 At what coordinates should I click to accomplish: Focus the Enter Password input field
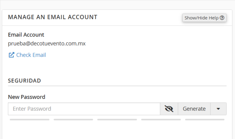pyautogui.click(x=84, y=109)
